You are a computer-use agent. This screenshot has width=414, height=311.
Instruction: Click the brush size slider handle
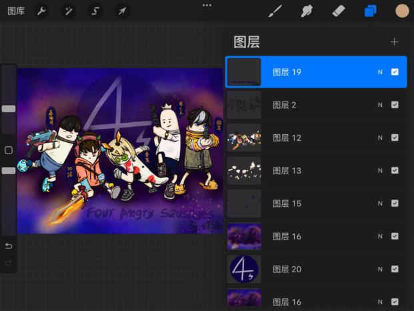[9, 109]
